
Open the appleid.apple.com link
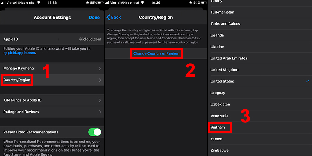[19, 53]
